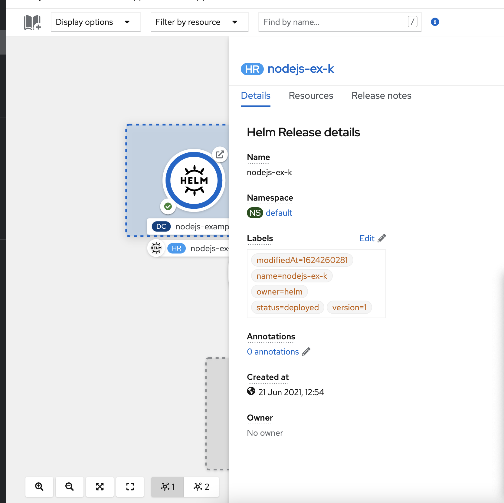Click the globe icon beside created timestamp
The height and width of the screenshot is (503, 504).
(251, 391)
